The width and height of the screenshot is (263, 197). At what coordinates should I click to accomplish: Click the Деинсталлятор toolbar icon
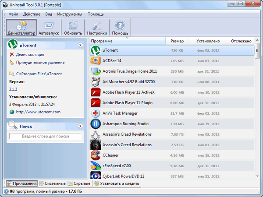(x=21, y=26)
